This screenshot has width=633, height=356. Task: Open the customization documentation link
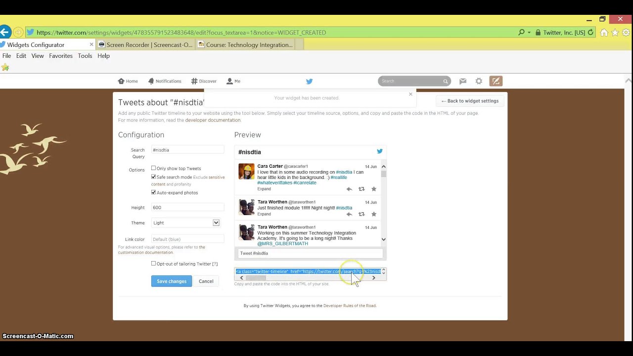145,253
